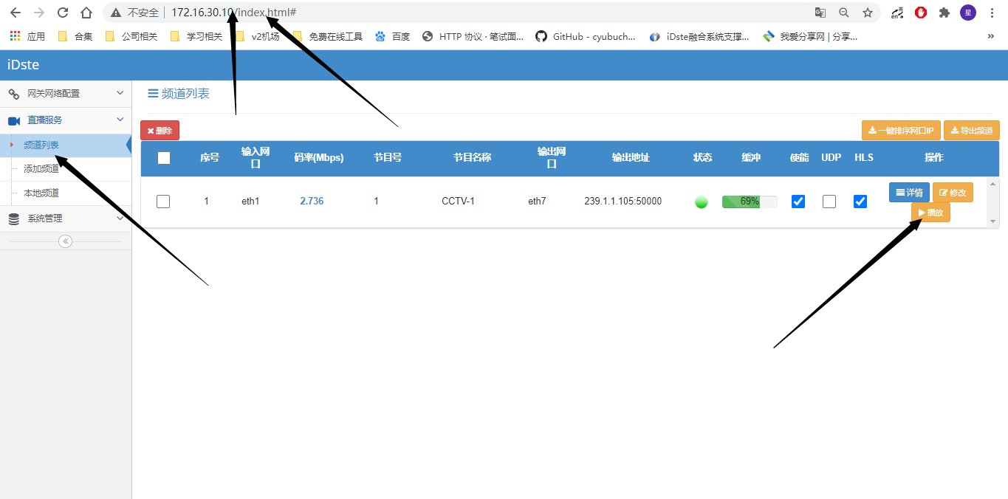Open 添加频道 in the sidebar

pyautogui.click(x=41, y=168)
